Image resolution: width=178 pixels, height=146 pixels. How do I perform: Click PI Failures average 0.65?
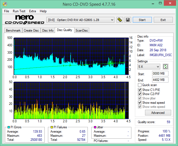point(82,132)
